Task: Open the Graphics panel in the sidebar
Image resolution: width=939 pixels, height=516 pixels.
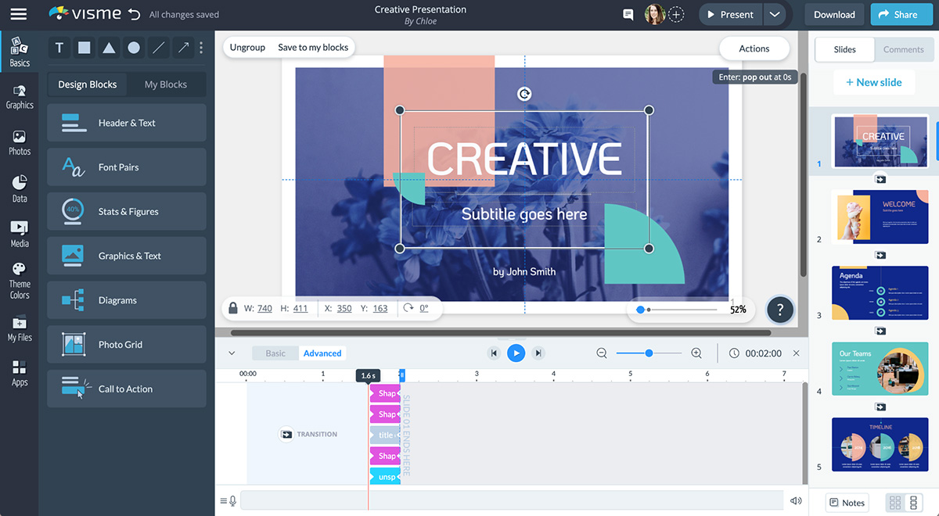Action: (x=18, y=97)
